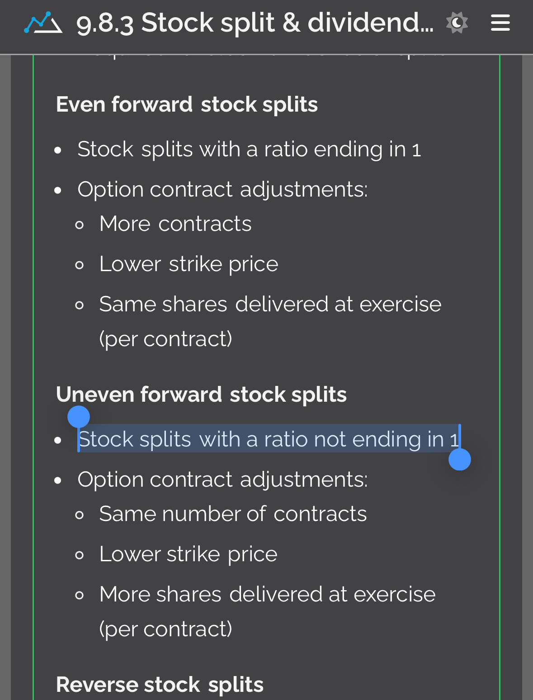The width and height of the screenshot is (533, 700).
Task: Click the 'Uneven forward stock splits' heading
Action: [x=201, y=395]
